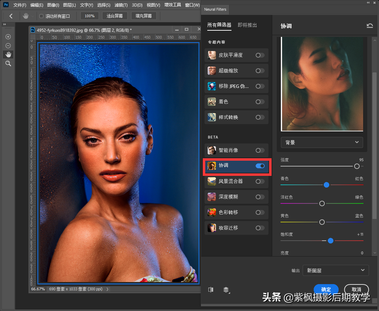The image size is (379, 311).
Task: Enable the 皮肤平滑度 filter toggle
Action: point(260,55)
